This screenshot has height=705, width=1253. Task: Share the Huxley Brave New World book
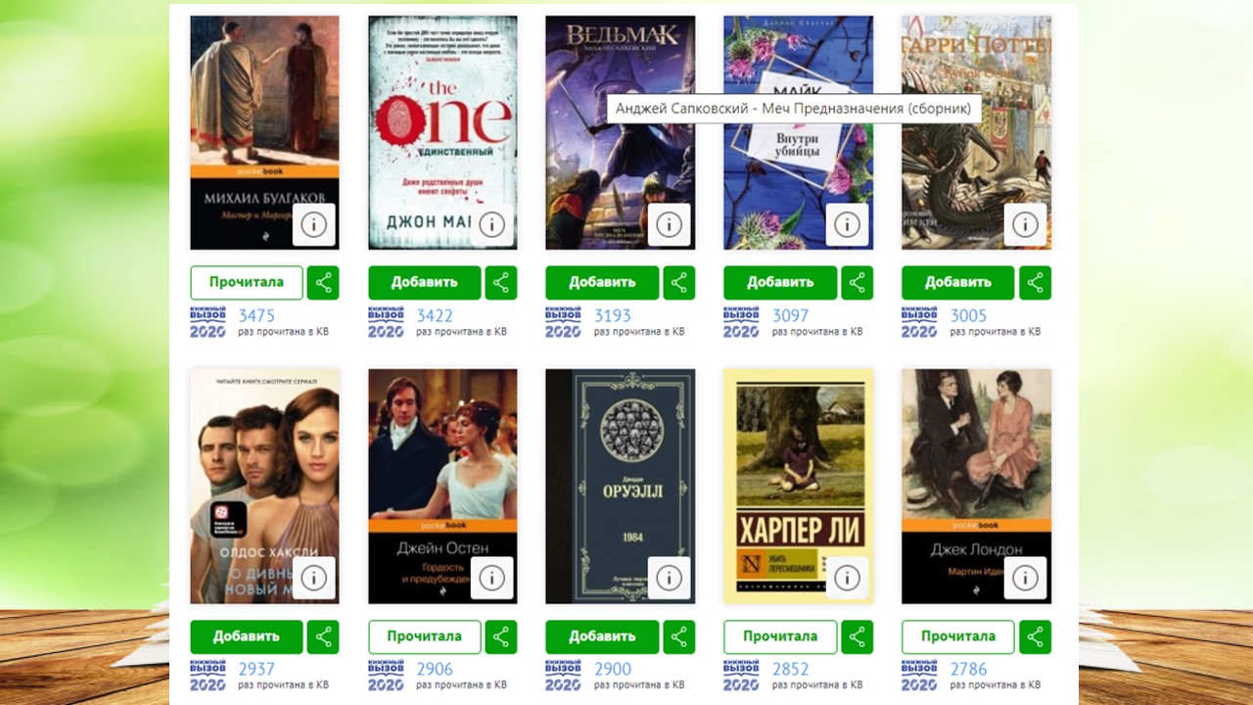(323, 636)
